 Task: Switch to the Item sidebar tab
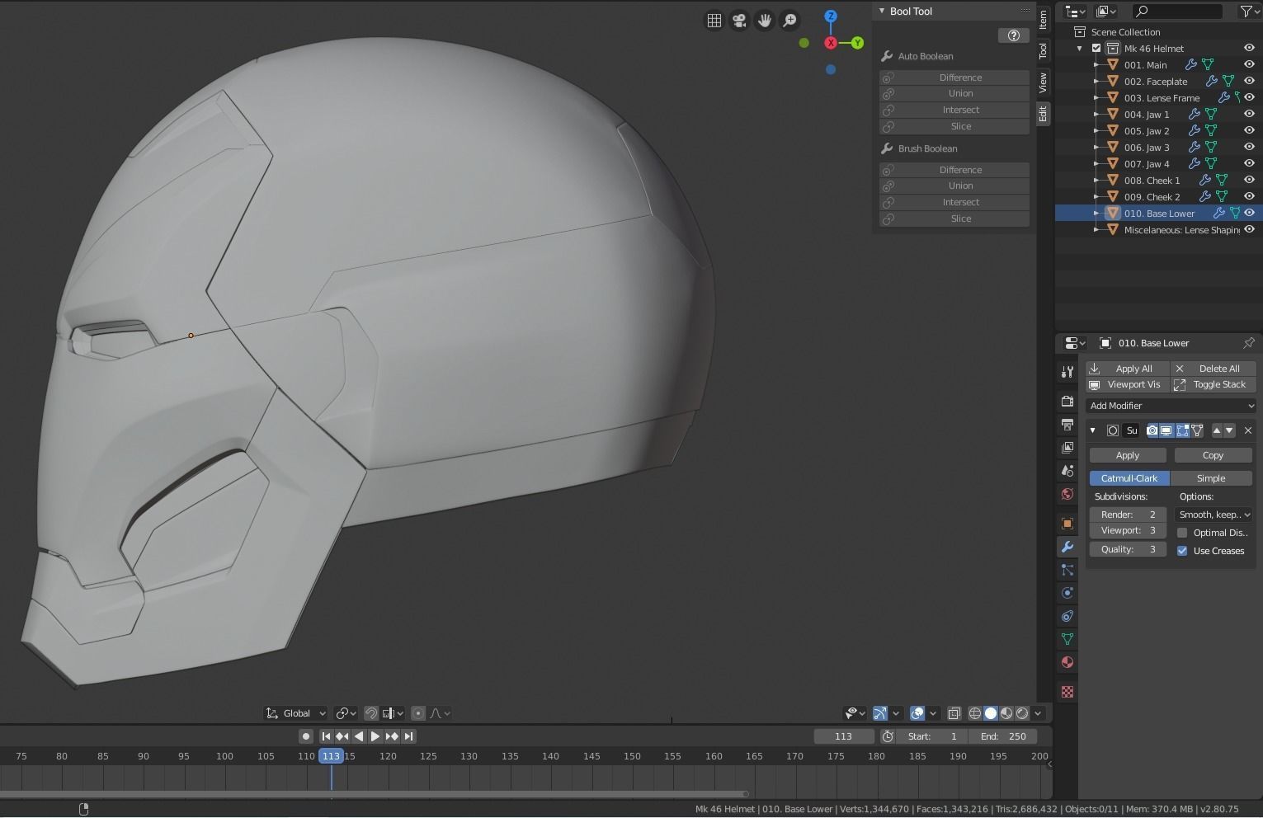point(1043,20)
